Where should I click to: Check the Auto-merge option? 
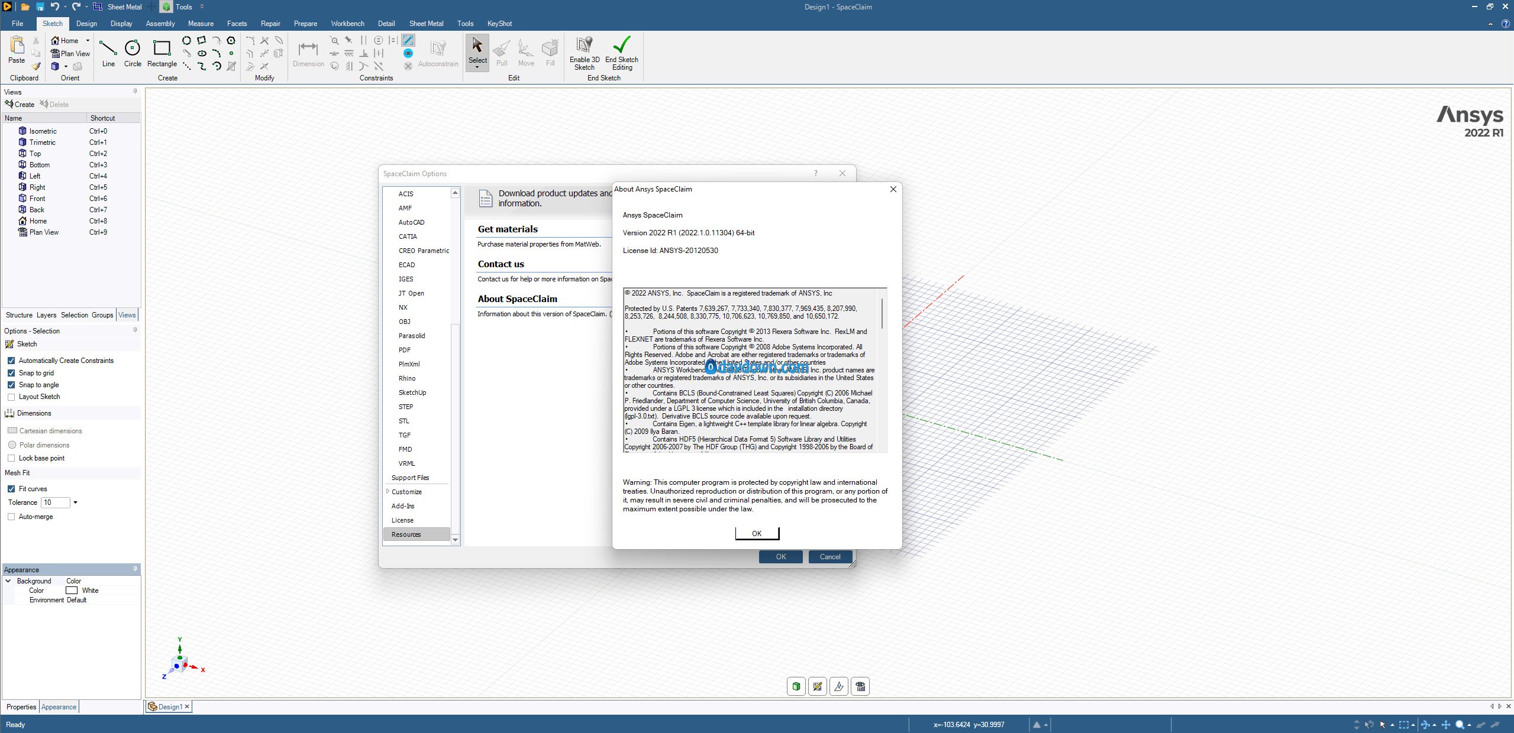(11, 517)
